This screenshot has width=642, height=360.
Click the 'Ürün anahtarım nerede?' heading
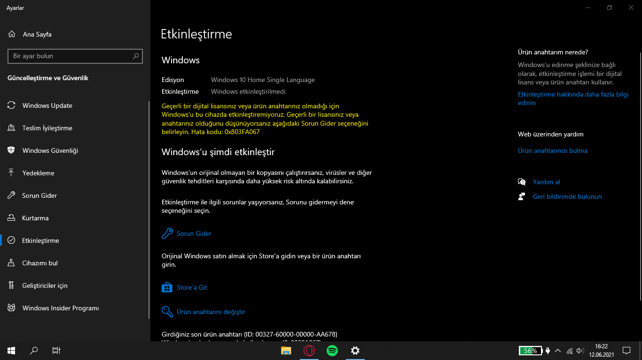pyautogui.click(x=553, y=52)
